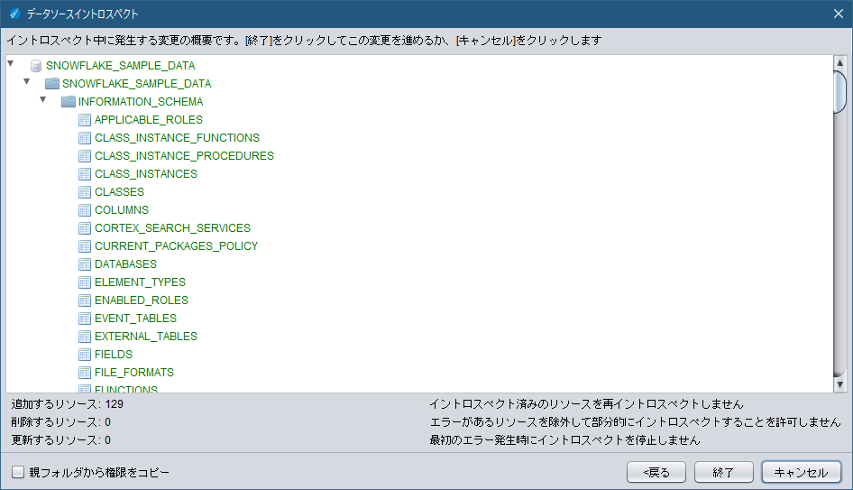Click the INFORMATION_SCHEMA folder icon
The width and height of the screenshot is (853, 490).
click(69, 102)
